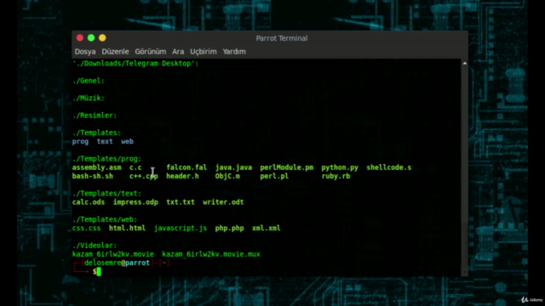The image size is (545, 306).
Task: Click writer.odt file name
Action: coord(223,202)
